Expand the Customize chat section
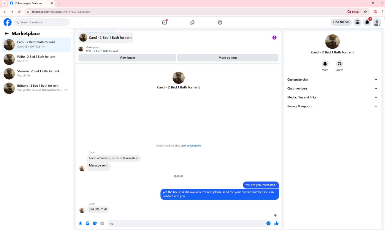 tap(332, 80)
